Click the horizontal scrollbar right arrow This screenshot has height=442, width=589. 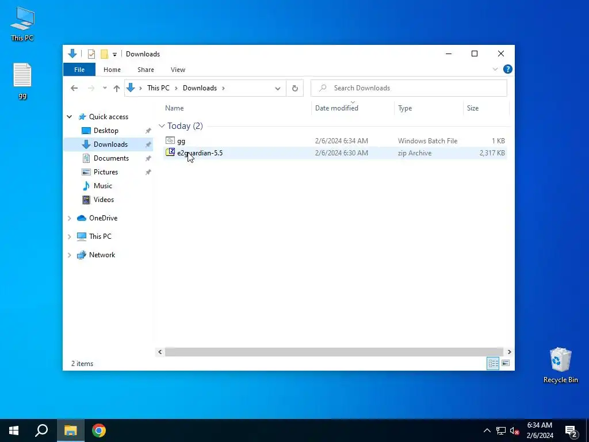[x=509, y=352]
